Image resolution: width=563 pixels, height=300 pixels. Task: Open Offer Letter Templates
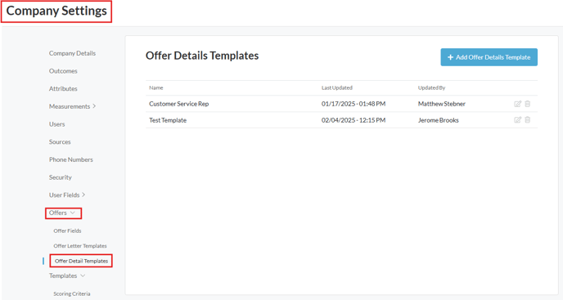point(80,246)
